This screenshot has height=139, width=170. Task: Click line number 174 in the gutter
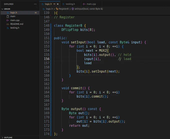click(46, 134)
